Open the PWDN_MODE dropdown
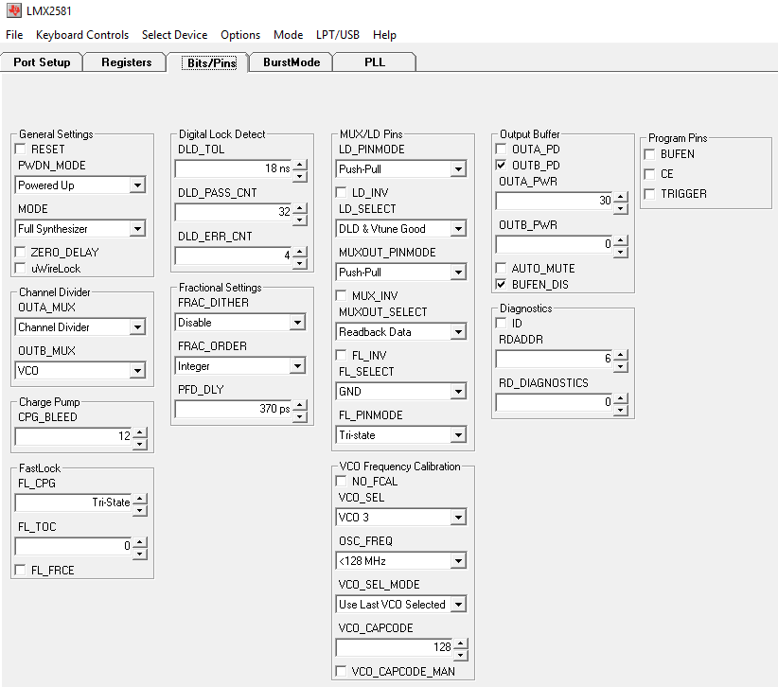This screenshot has width=778, height=687. (x=137, y=185)
